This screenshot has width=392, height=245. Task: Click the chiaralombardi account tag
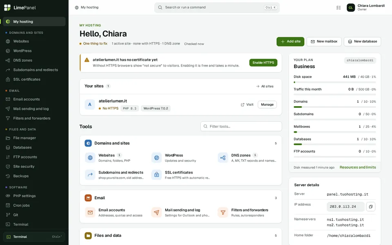(x=360, y=60)
